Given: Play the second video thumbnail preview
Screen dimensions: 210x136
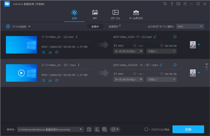Looking at the screenshot, I should 21,73.
